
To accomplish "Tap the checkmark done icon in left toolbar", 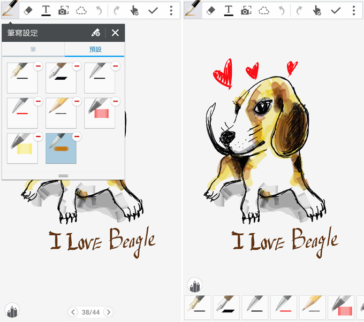I will 153,10.
